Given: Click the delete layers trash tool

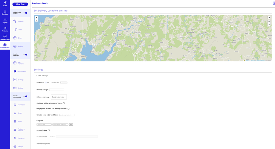Looking at the screenshot, I should coord(269,25).
